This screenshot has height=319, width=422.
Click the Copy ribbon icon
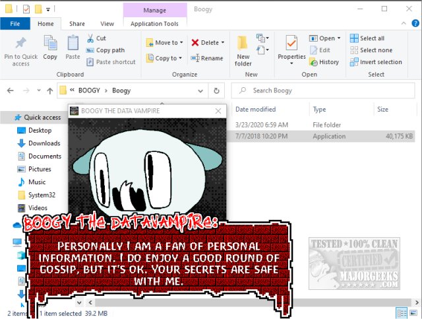tap(50, 43)
